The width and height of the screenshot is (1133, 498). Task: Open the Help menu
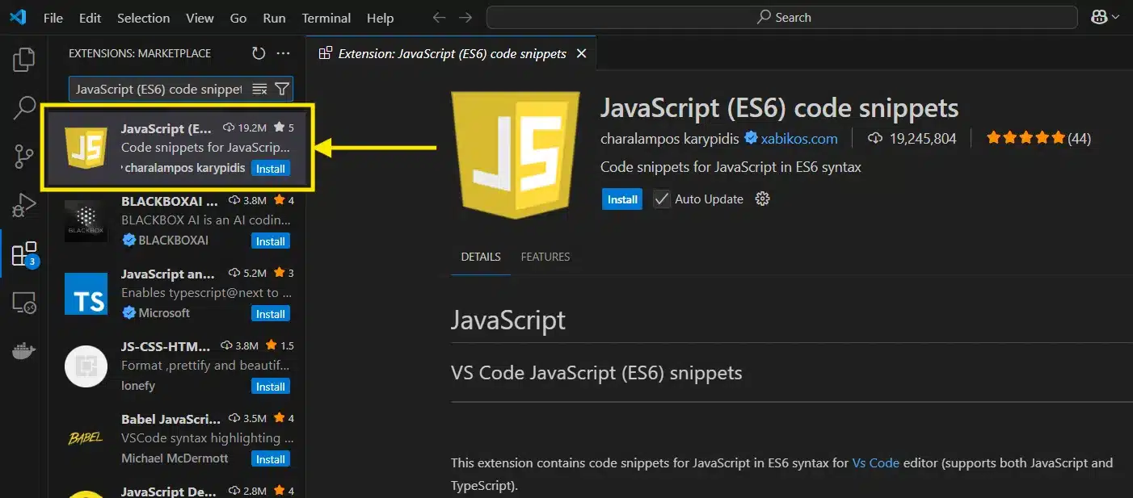tap(380, 18)
